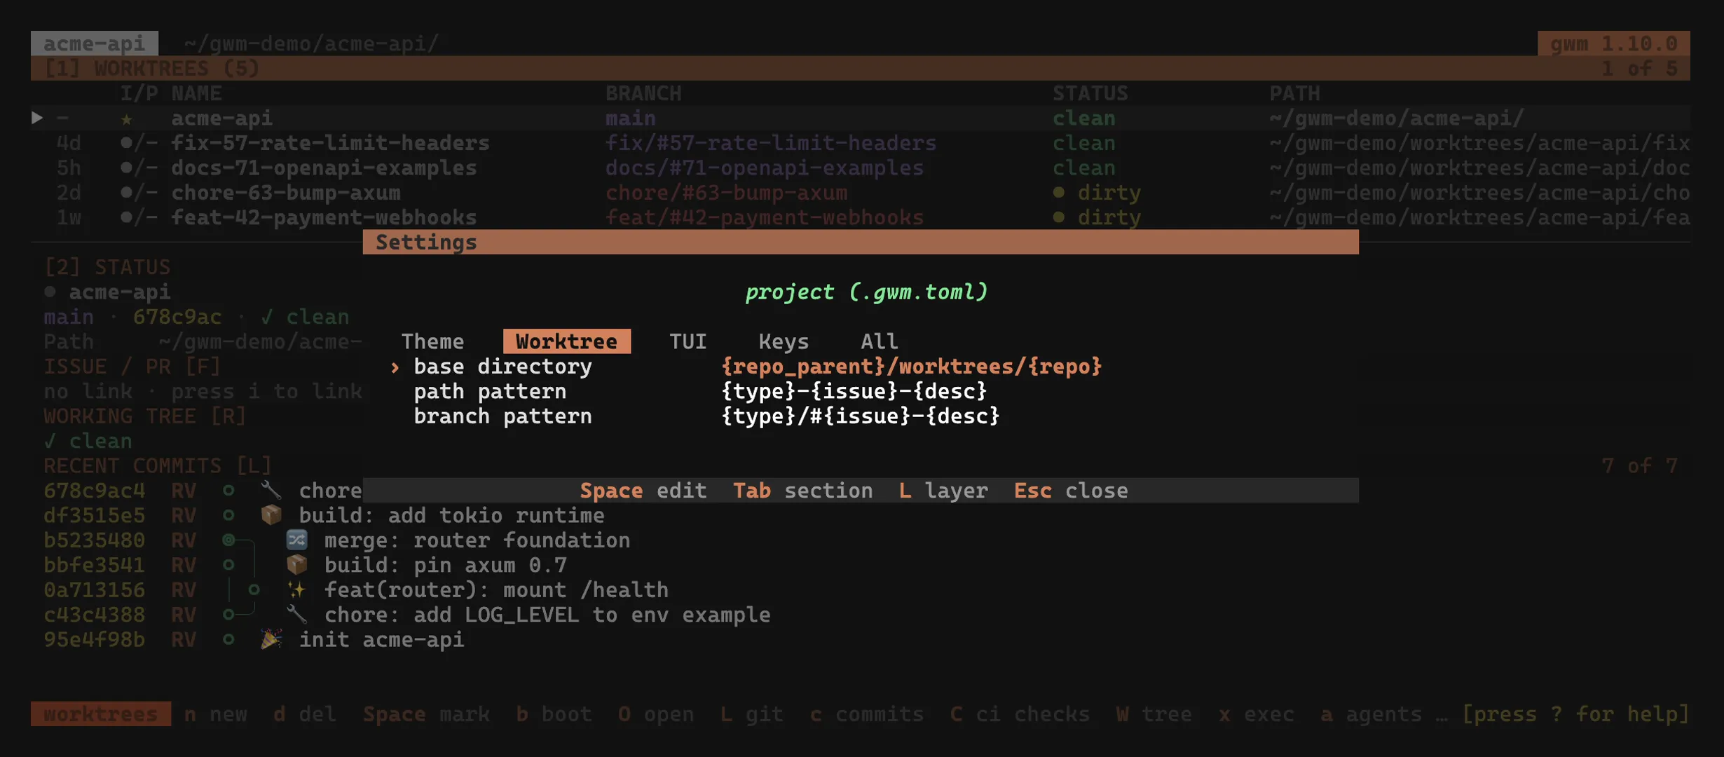1724x757 pixels.
Task: Click the {repo_parent}/worktrees/{repo} value
Action: (x=911, y=367)
